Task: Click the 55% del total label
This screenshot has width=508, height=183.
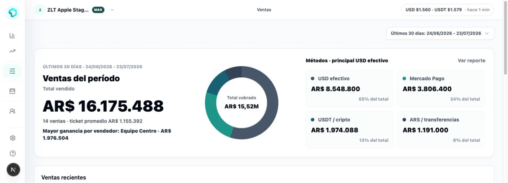Action: [x=374, y=99]
